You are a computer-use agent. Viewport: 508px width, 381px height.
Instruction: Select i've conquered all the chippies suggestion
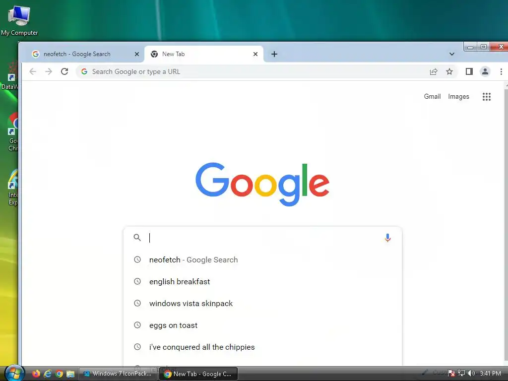tap(262, 347)
